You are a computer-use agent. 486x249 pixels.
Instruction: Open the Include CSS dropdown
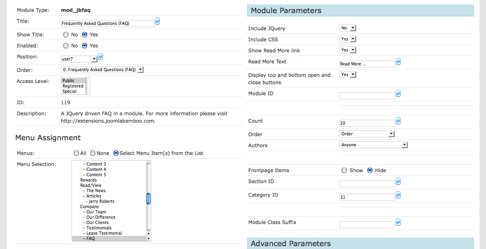(348, 39)
